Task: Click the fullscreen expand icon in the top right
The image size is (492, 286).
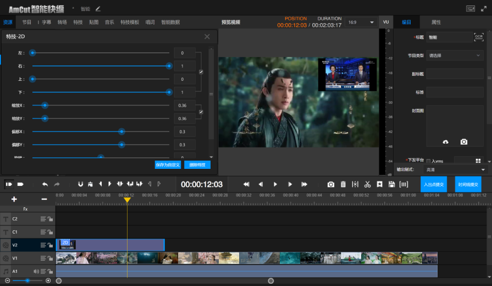Action: point(484,9)
